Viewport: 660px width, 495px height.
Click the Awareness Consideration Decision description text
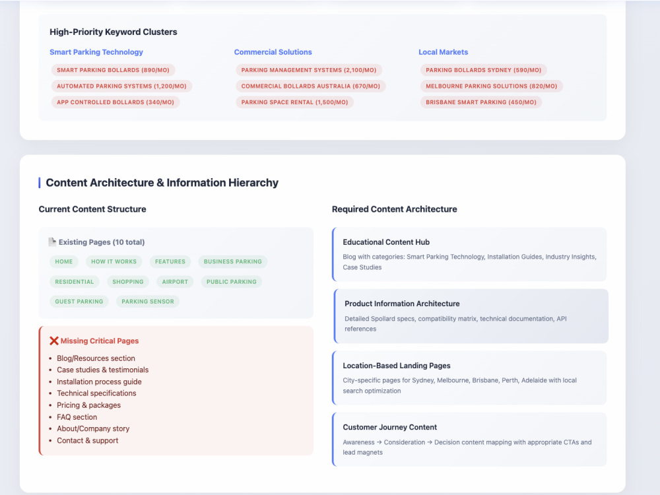tap(467, 447)
